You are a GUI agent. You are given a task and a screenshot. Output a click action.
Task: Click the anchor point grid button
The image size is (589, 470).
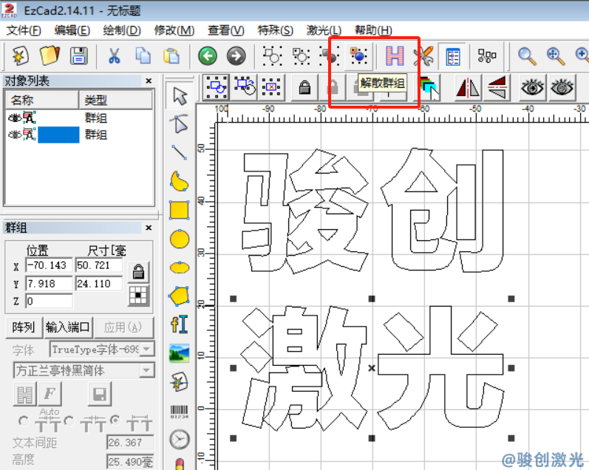(x=138, y=295)
